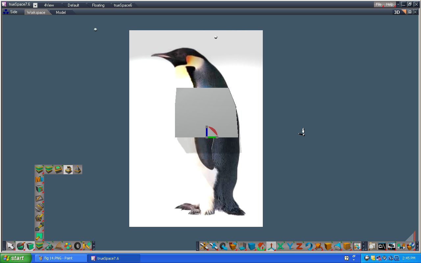The image size is (421, 263).
Task: Open the dropdown next to trueSpace7.6 title
Action: [x=35, y=5]
